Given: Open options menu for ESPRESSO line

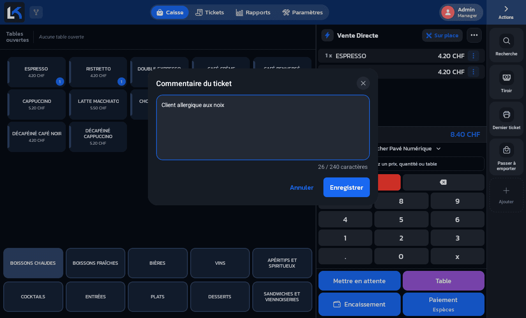Looking at the screenshot, I should tap(473, 56).
